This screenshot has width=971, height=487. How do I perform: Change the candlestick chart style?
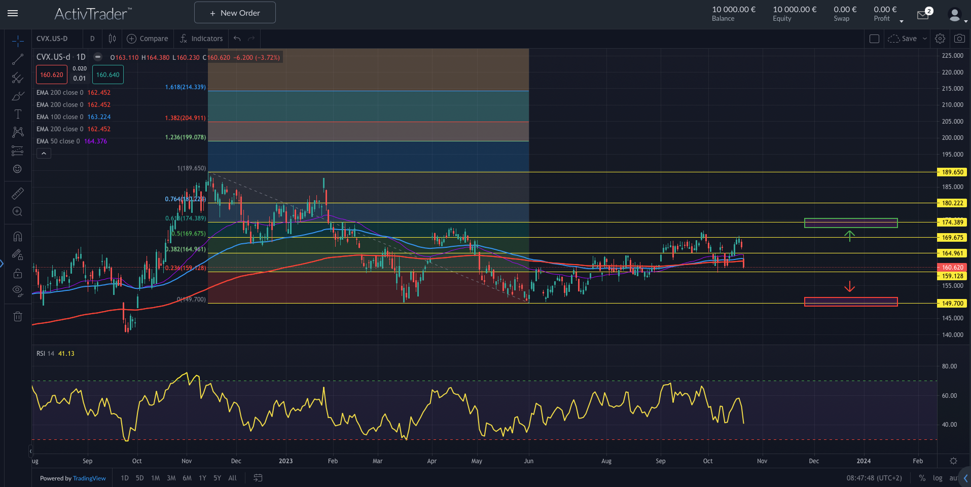point(112,39)
